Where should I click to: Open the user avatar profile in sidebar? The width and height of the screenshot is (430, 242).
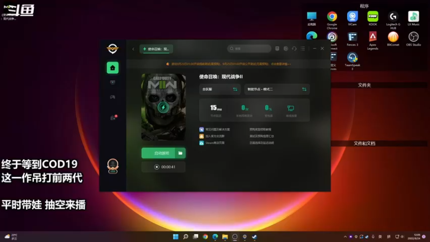(x=113, y=166)
